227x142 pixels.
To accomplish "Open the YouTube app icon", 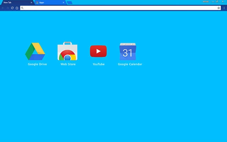I will (x=99, y=51).
